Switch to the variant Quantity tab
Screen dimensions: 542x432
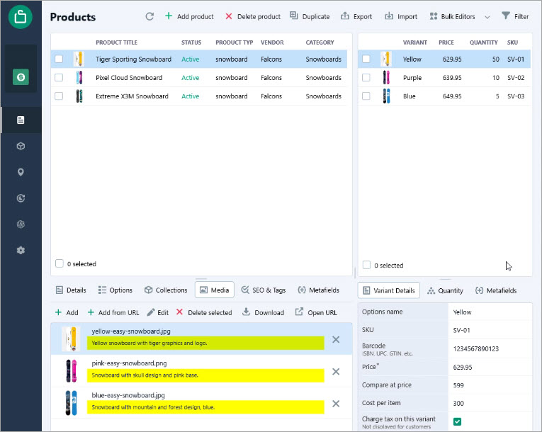pos(445,290)
